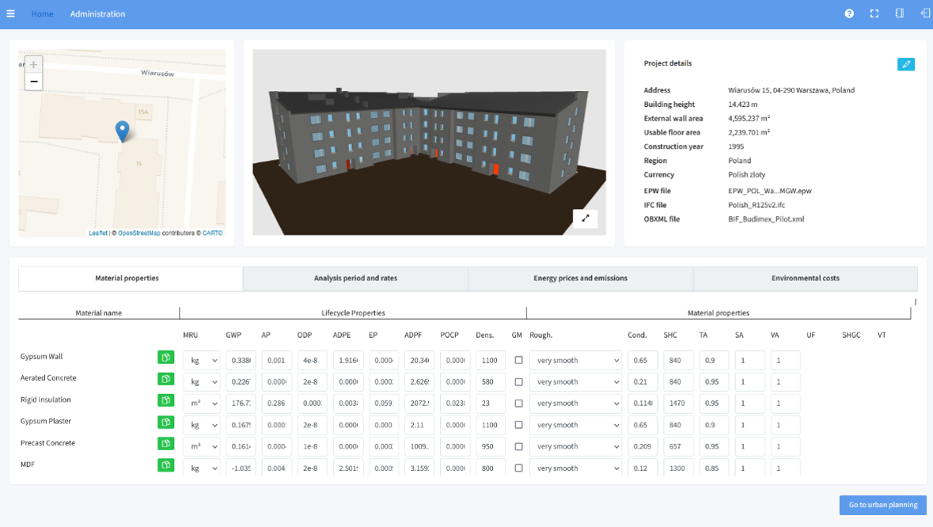
Task: Copy the MDF material
Action: (166, 464)
